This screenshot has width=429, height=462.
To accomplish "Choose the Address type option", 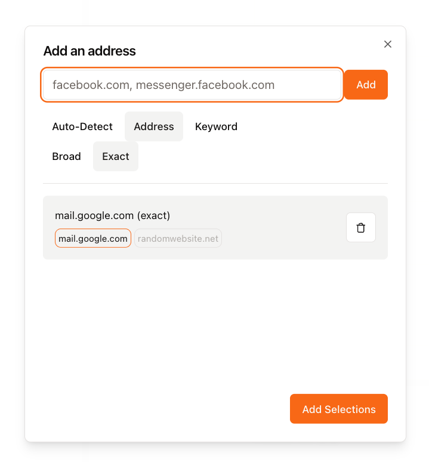I will (154, 127).
